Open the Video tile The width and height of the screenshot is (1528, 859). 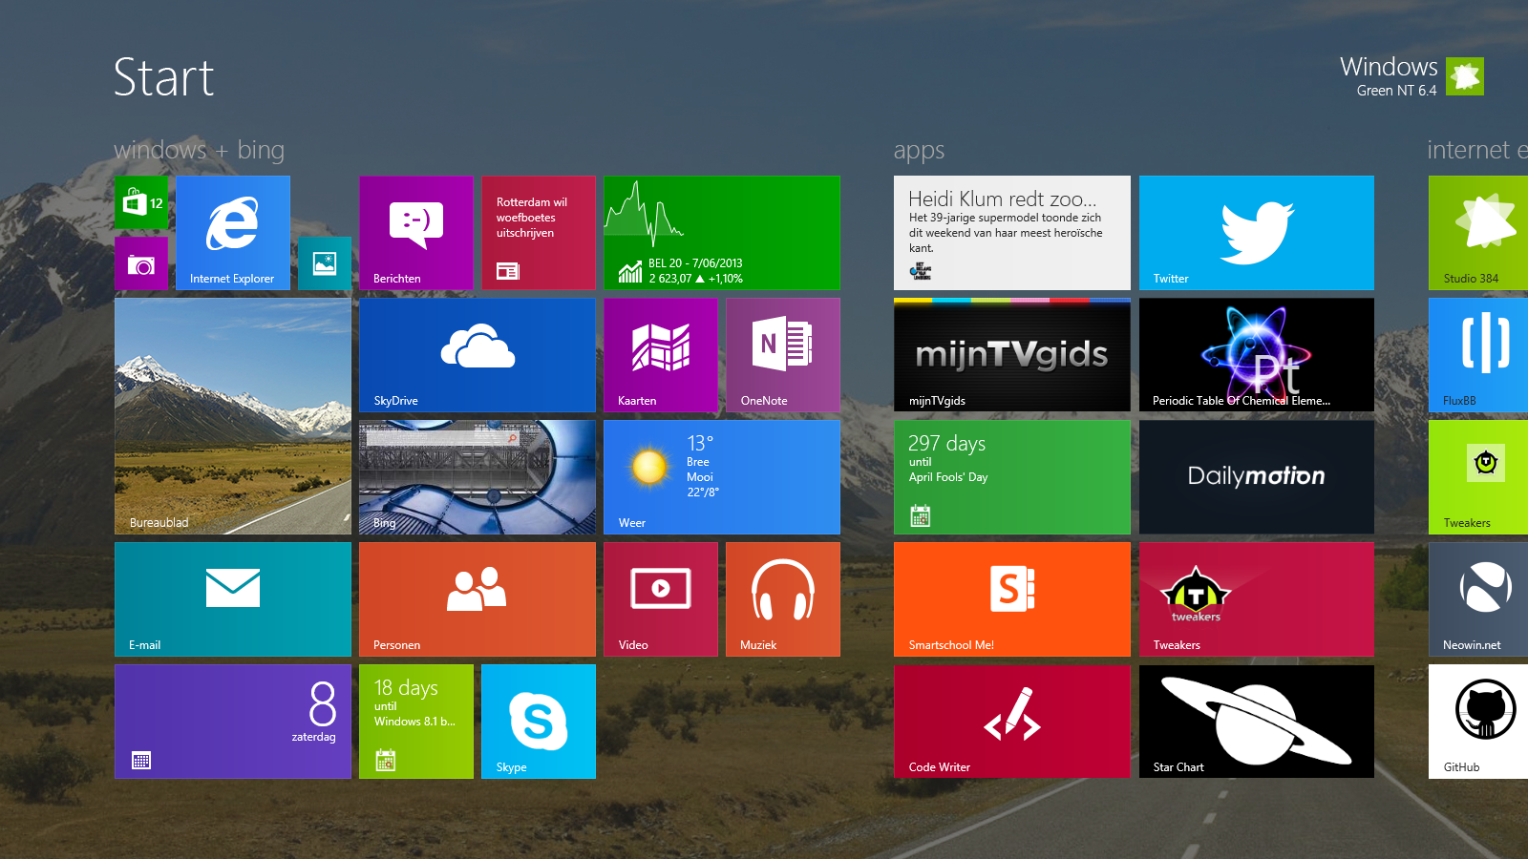661,599
